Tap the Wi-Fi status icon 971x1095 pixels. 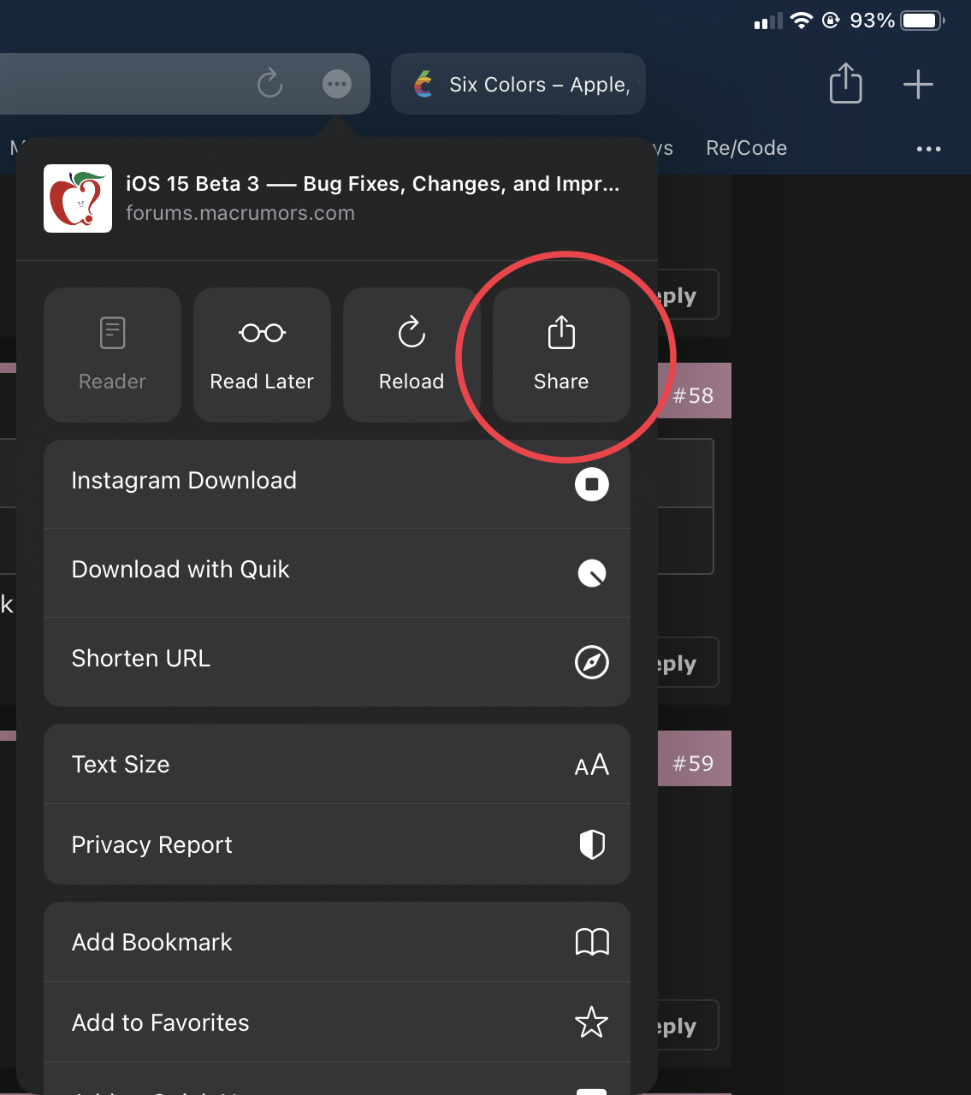802,21
